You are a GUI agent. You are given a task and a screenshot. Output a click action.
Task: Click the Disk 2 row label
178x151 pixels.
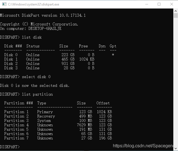click(x=11, y=64)
